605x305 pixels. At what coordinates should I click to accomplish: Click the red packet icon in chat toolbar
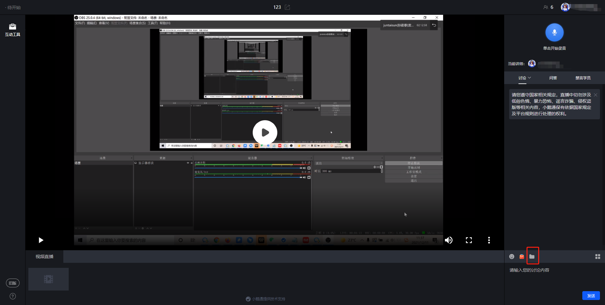tap(522, 257)
